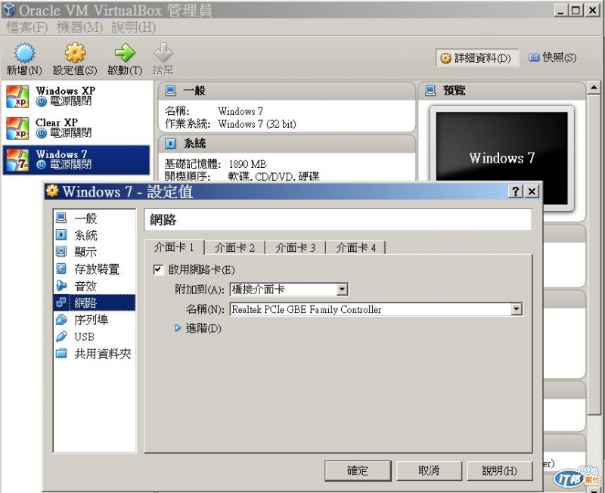Click the ? help button in dialog title
Screen dimensions: 605x493
coord(516,191)
